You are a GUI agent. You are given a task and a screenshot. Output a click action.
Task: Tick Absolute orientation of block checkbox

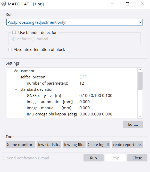click(x=10, y=49)
